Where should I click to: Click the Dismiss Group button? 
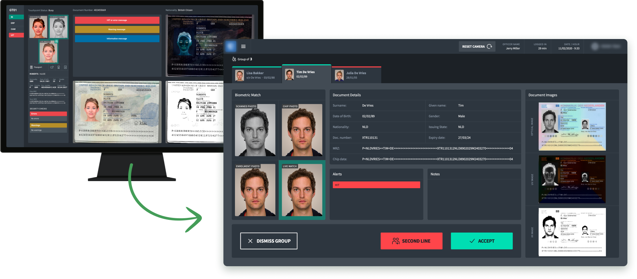269,241
